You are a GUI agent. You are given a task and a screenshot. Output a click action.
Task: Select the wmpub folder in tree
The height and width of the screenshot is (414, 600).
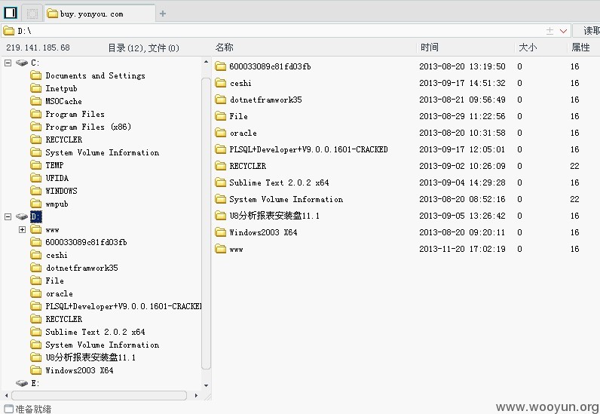pyautogui.click(x=57, y=204)
